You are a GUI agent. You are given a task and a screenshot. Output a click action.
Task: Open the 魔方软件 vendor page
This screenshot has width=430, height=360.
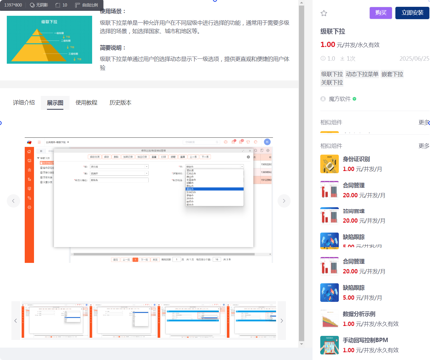point(340,99)
